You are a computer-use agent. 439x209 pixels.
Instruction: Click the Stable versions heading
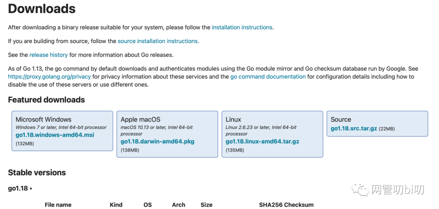37,173
